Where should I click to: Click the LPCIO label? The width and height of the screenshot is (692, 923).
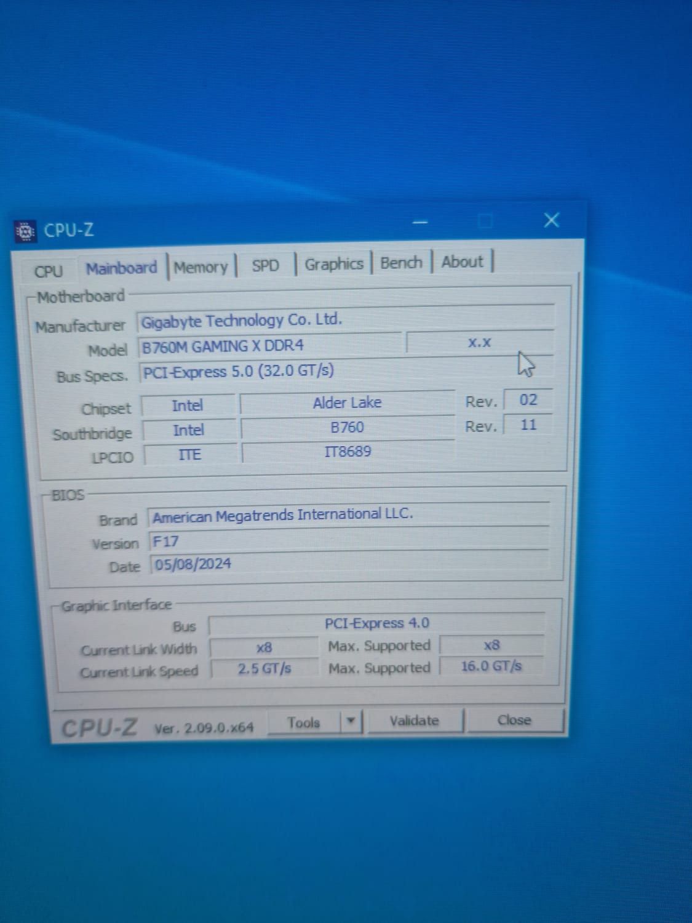pyautogui.click(x=112, y=458)
